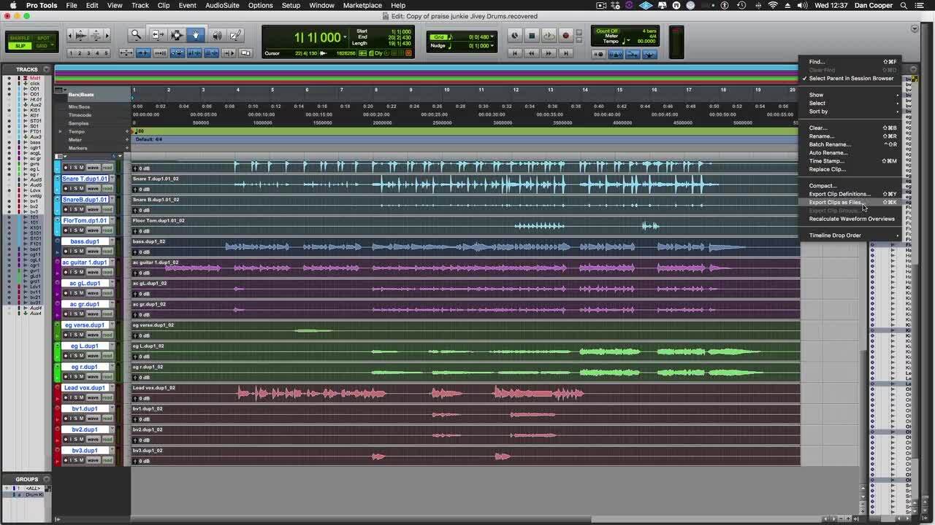Click the transport Record button
The height and width of the screenshot is (525, 935).
pos(565,35)
